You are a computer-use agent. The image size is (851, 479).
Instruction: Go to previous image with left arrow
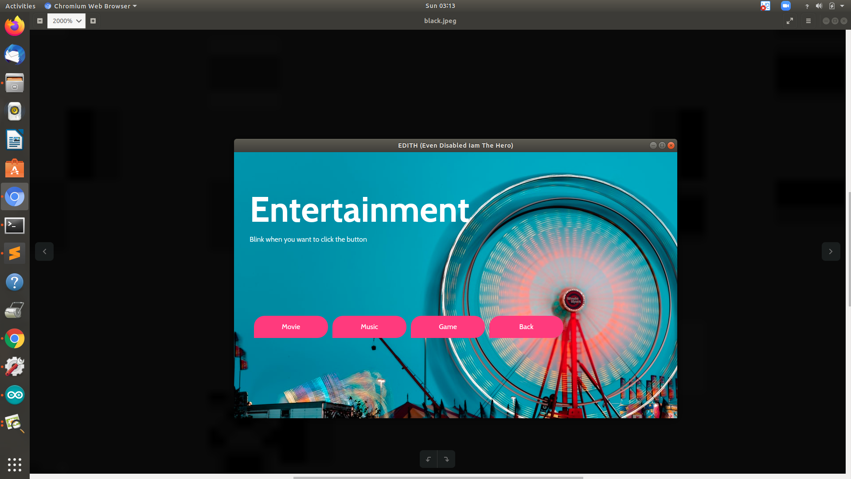(x=44, y=251)
